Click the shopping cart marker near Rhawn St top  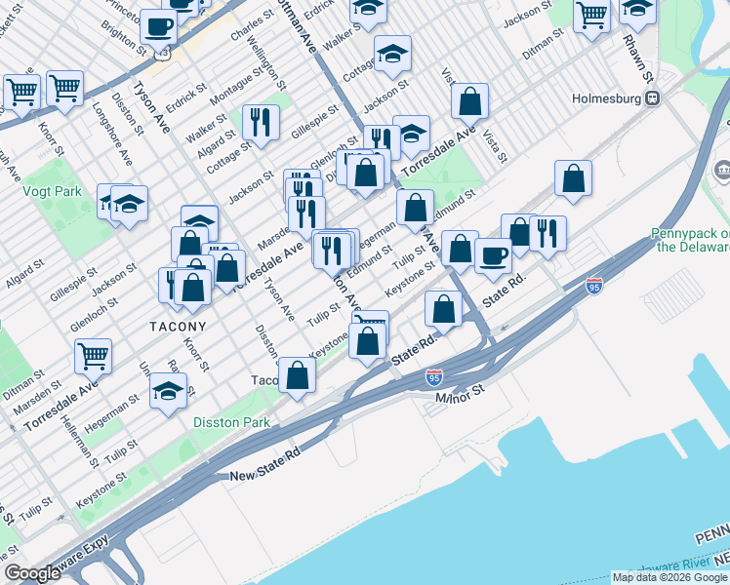pyautogui.click(x=591, y=19)
